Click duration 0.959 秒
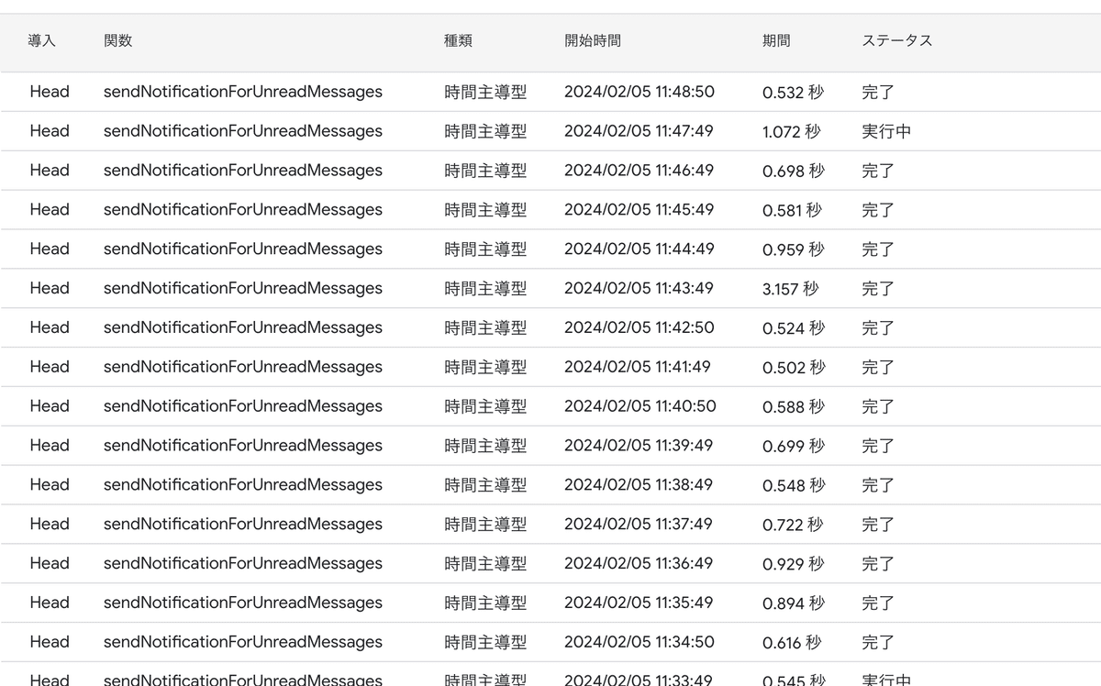 [794, 249]
